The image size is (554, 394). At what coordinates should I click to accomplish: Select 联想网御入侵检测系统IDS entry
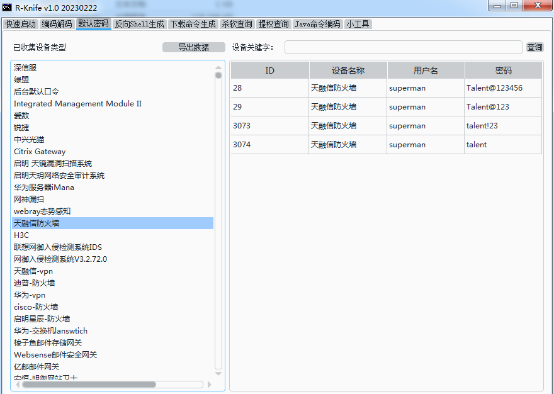pos(112,247)
